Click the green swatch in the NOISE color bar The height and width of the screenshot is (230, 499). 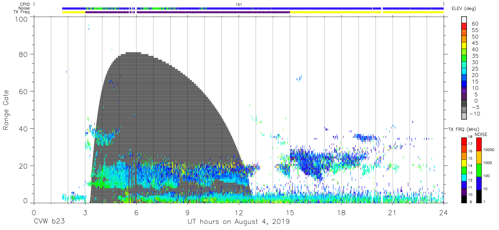[479, 170]
